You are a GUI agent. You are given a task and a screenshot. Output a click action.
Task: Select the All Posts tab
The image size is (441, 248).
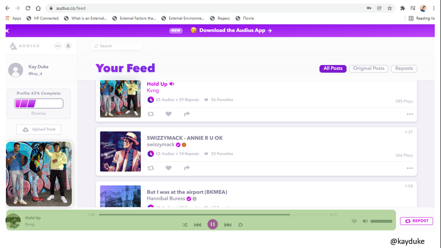click(x=333, y=69)
